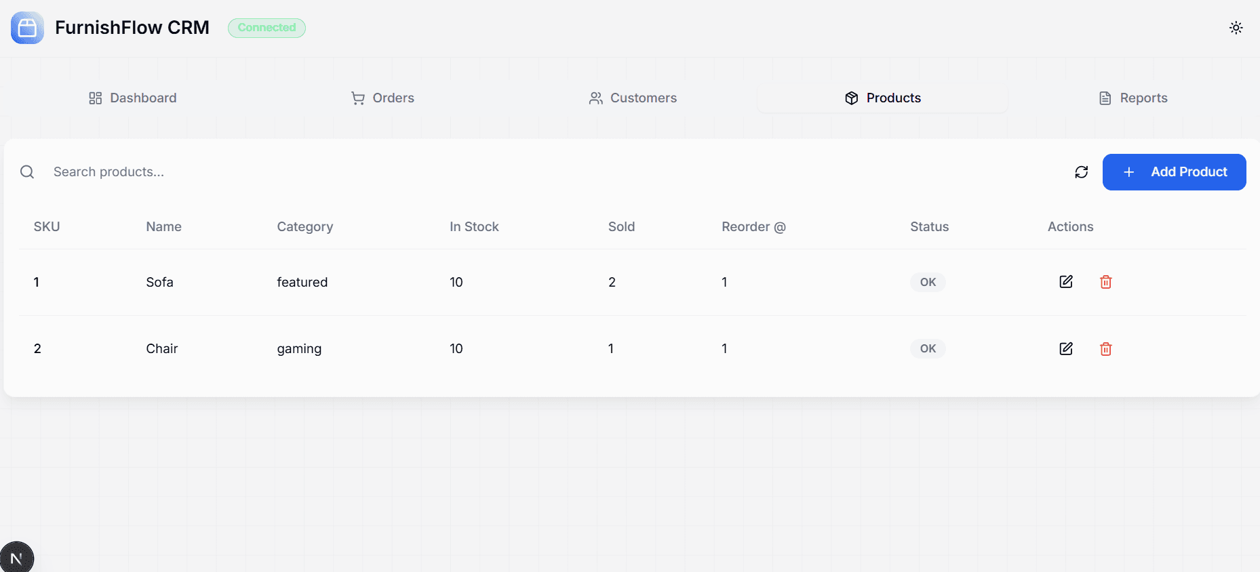
Task: Click the OK status badge for Chair
Action: (x=928, y=348)
